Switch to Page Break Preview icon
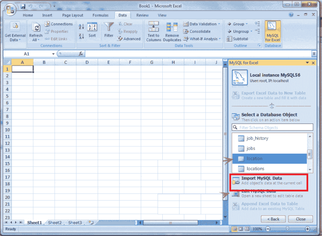The image size is (322, 236). (247, 229)
